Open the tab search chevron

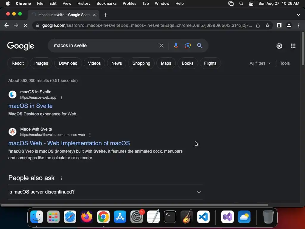298,15
